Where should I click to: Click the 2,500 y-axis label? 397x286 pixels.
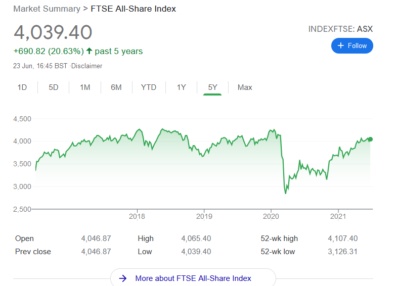[x=22, y=209]
